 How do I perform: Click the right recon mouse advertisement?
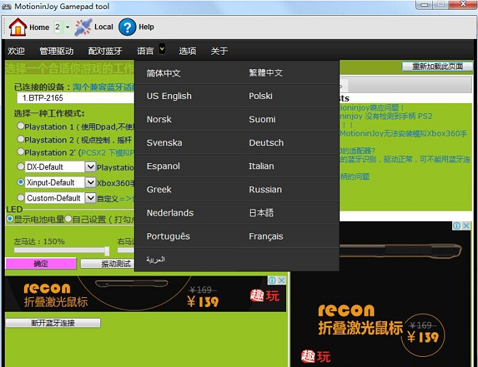click(x=381, y=294)
